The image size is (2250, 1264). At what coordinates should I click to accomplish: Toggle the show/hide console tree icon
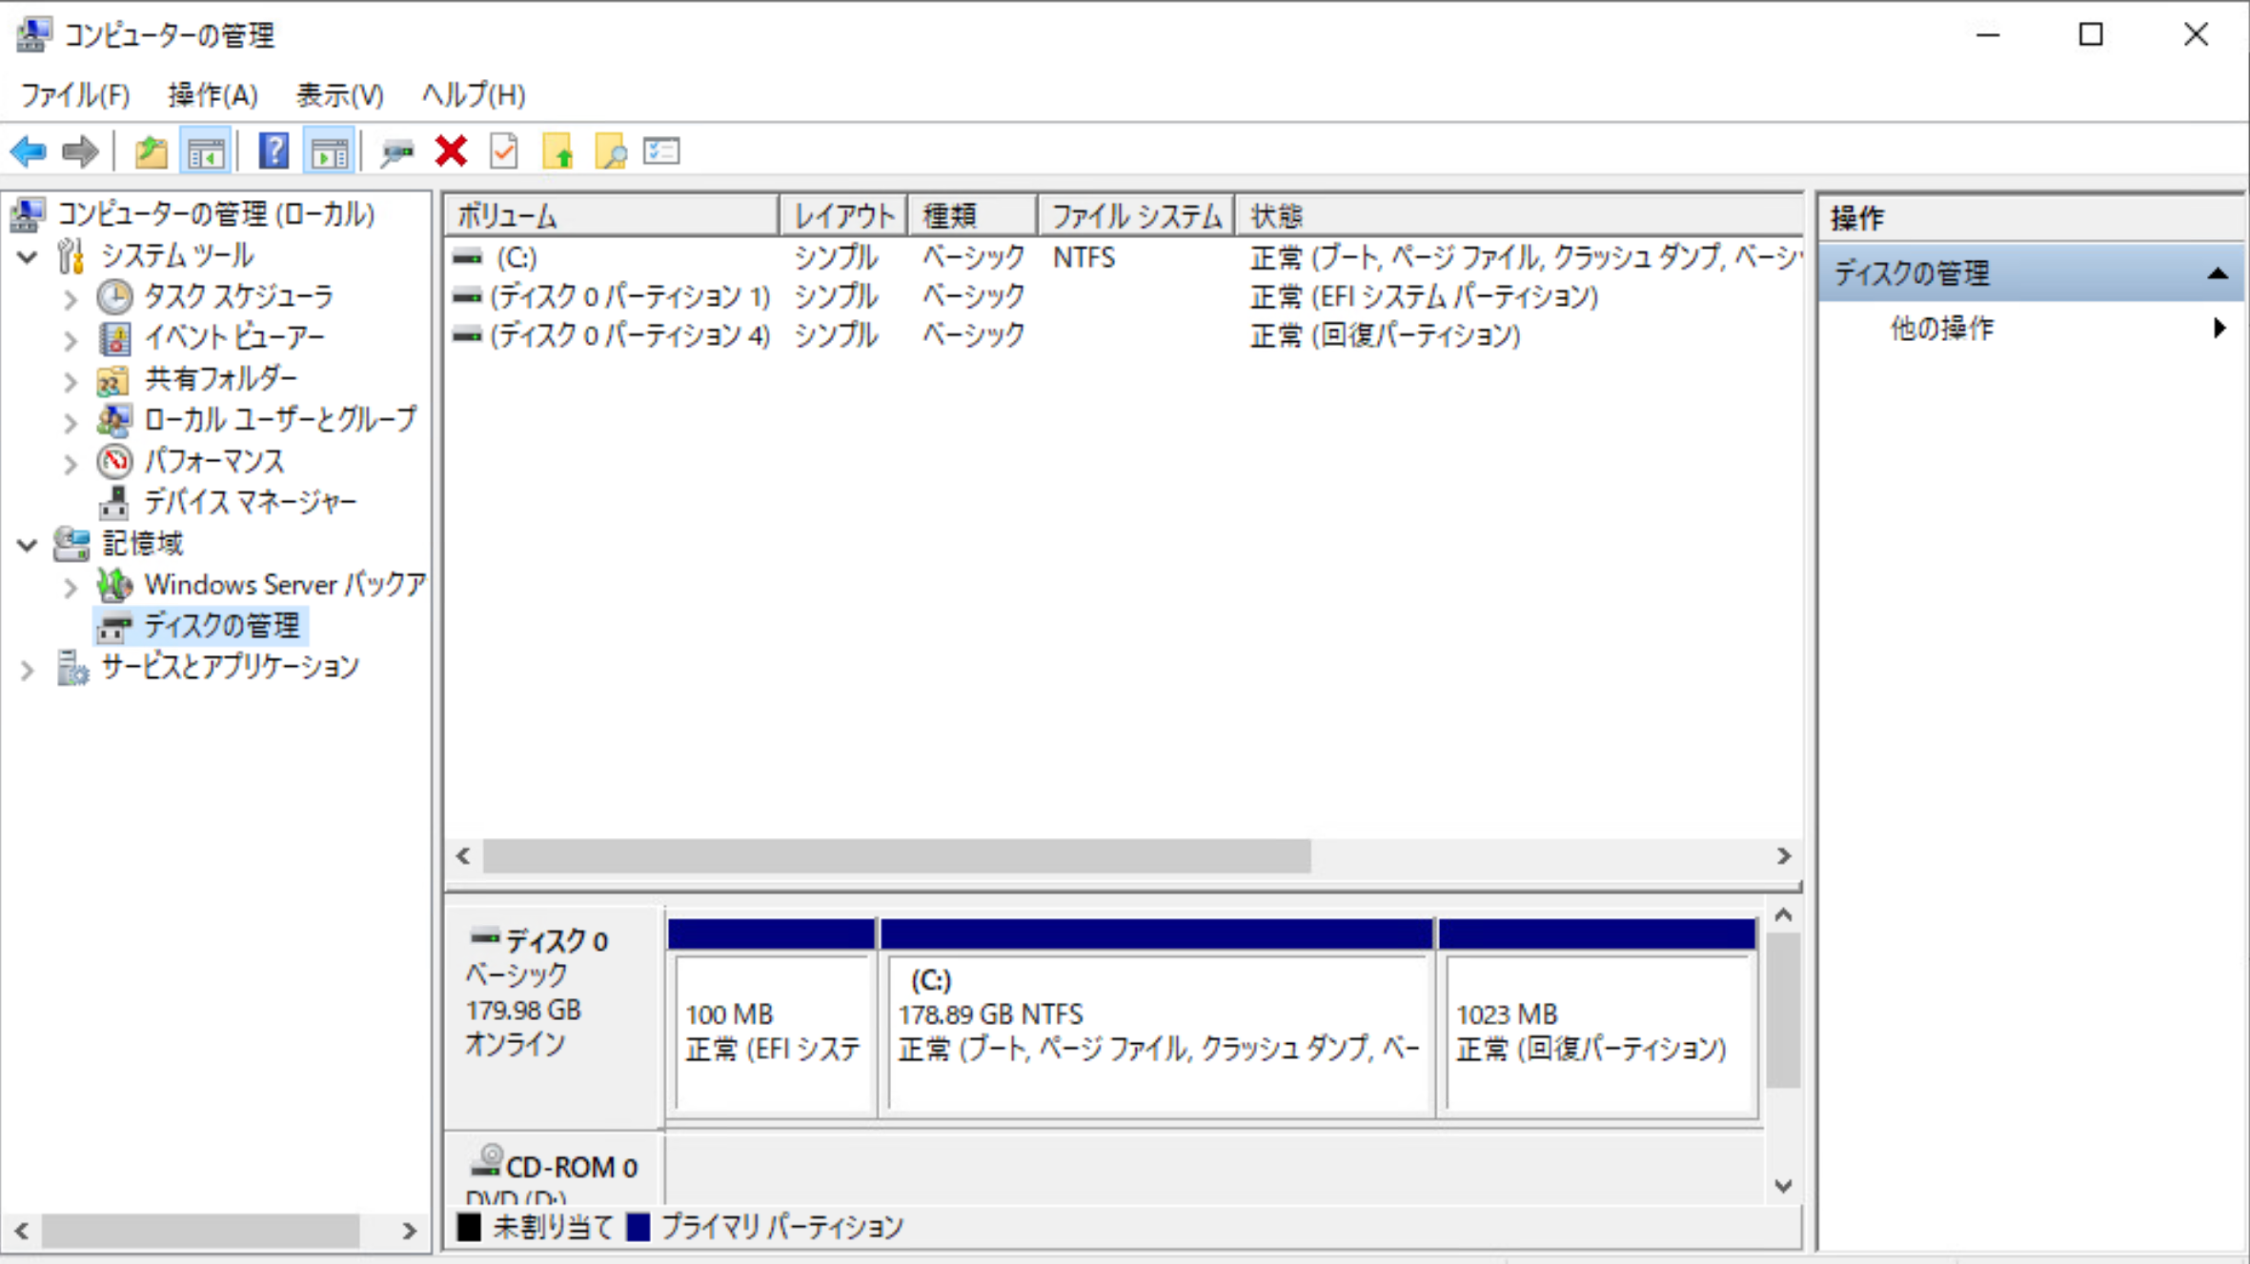point(206,151)
